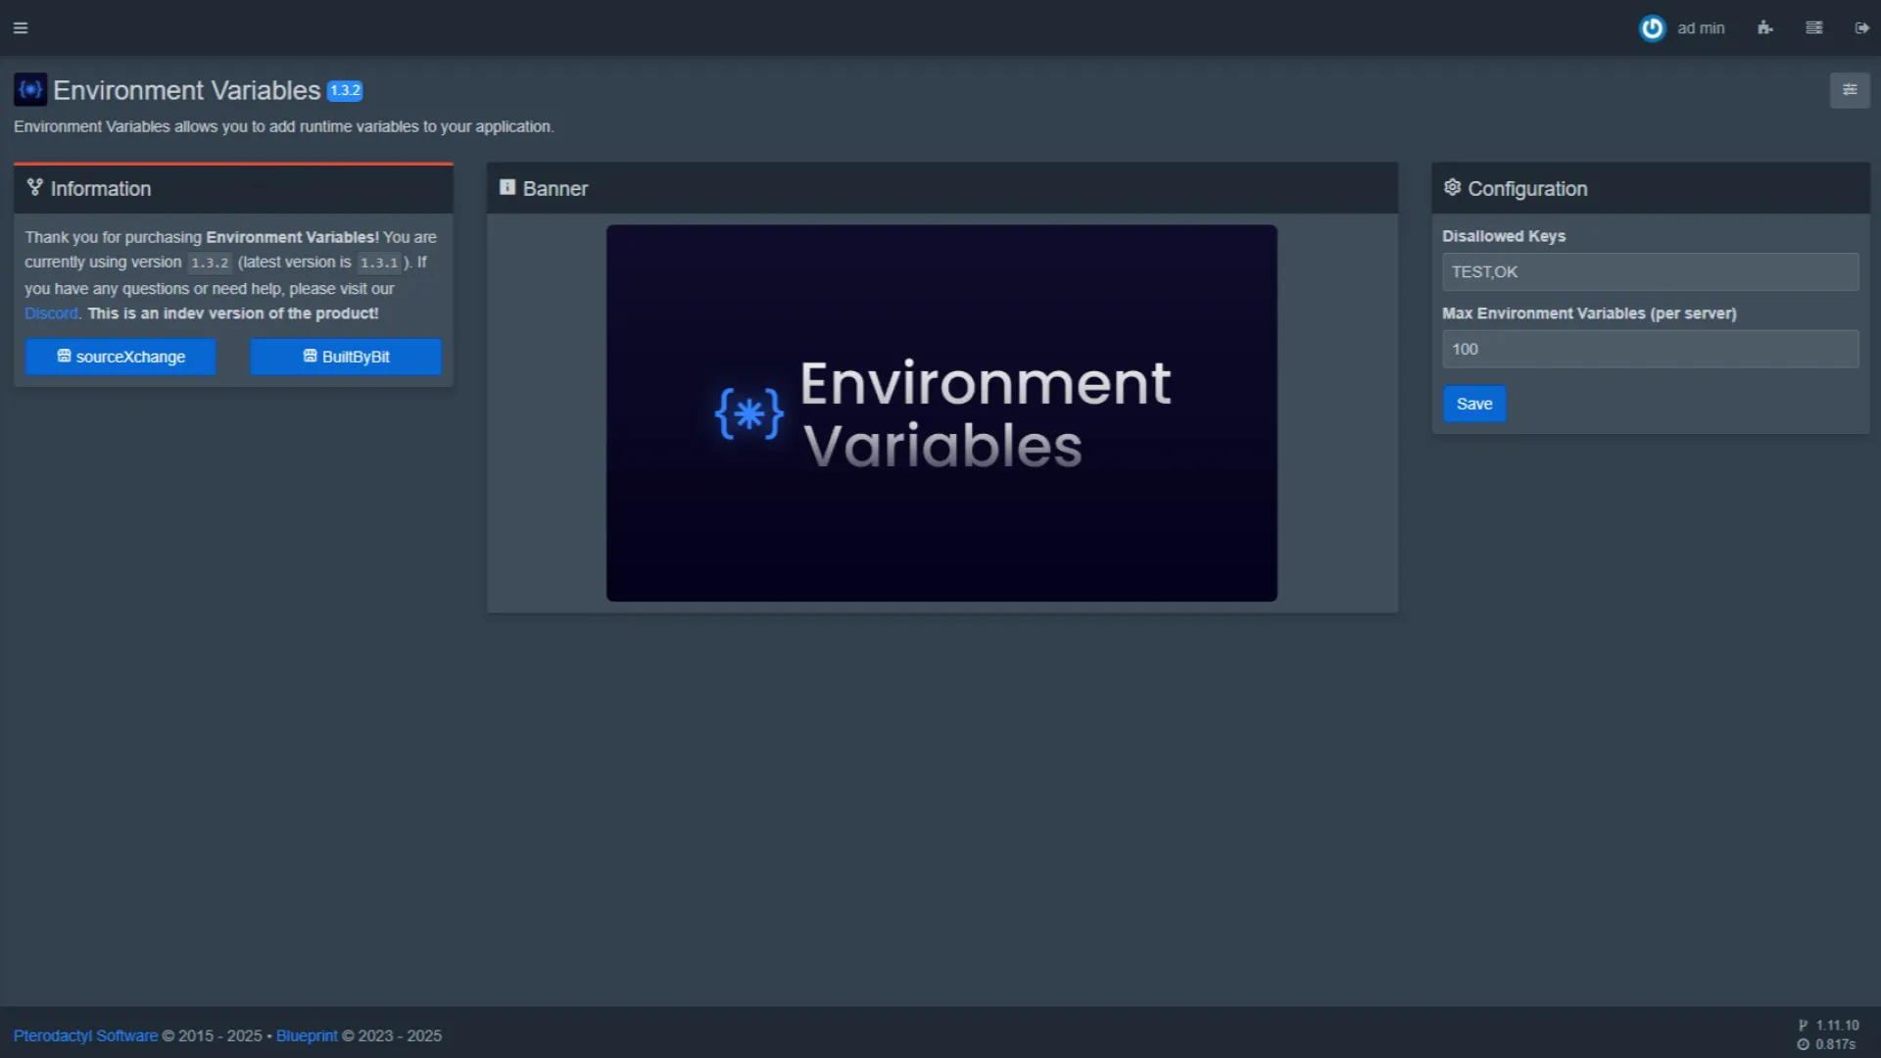
Task: Click the Information panel branch icon
Action: [35, 187]
